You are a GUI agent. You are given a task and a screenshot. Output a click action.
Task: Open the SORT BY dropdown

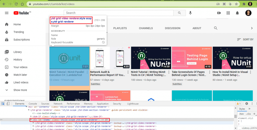(x=245, y=40)
